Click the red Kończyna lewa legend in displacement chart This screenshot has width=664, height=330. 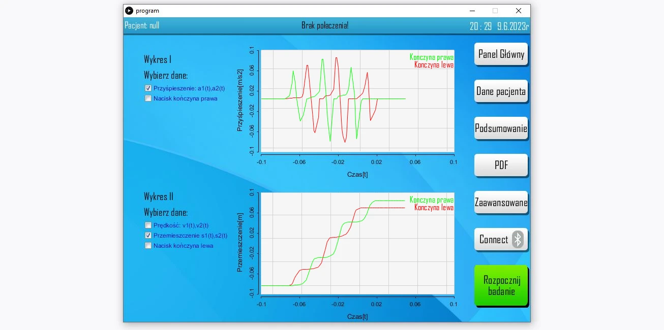click(434, 208)
